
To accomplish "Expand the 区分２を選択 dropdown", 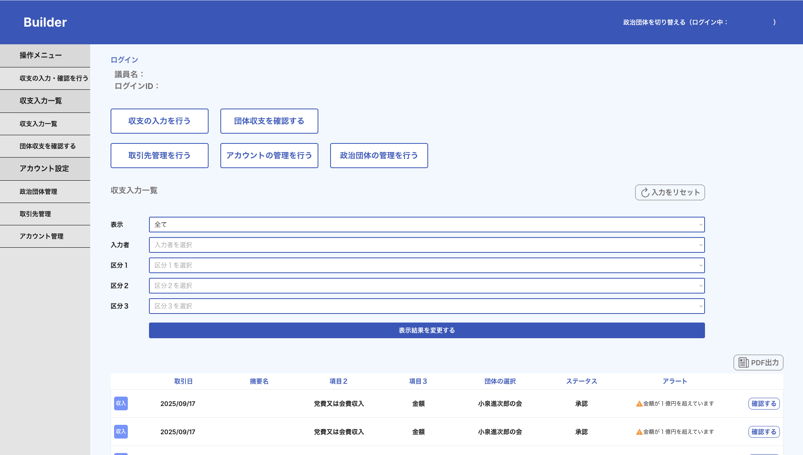I will (427, 286).
